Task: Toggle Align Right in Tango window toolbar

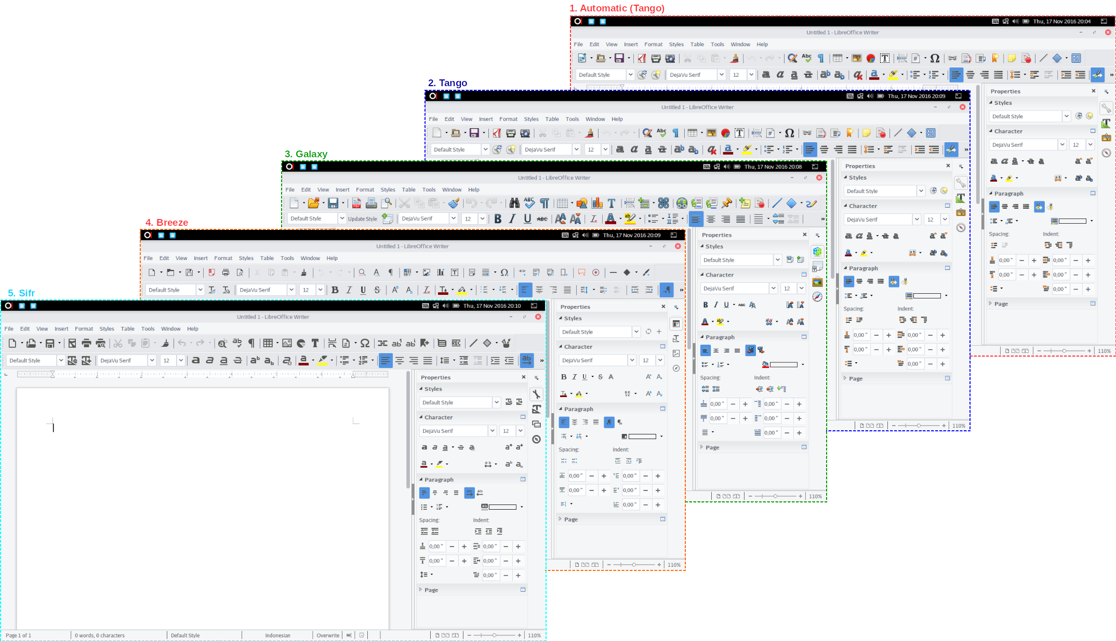Action: tap(838, 149)
